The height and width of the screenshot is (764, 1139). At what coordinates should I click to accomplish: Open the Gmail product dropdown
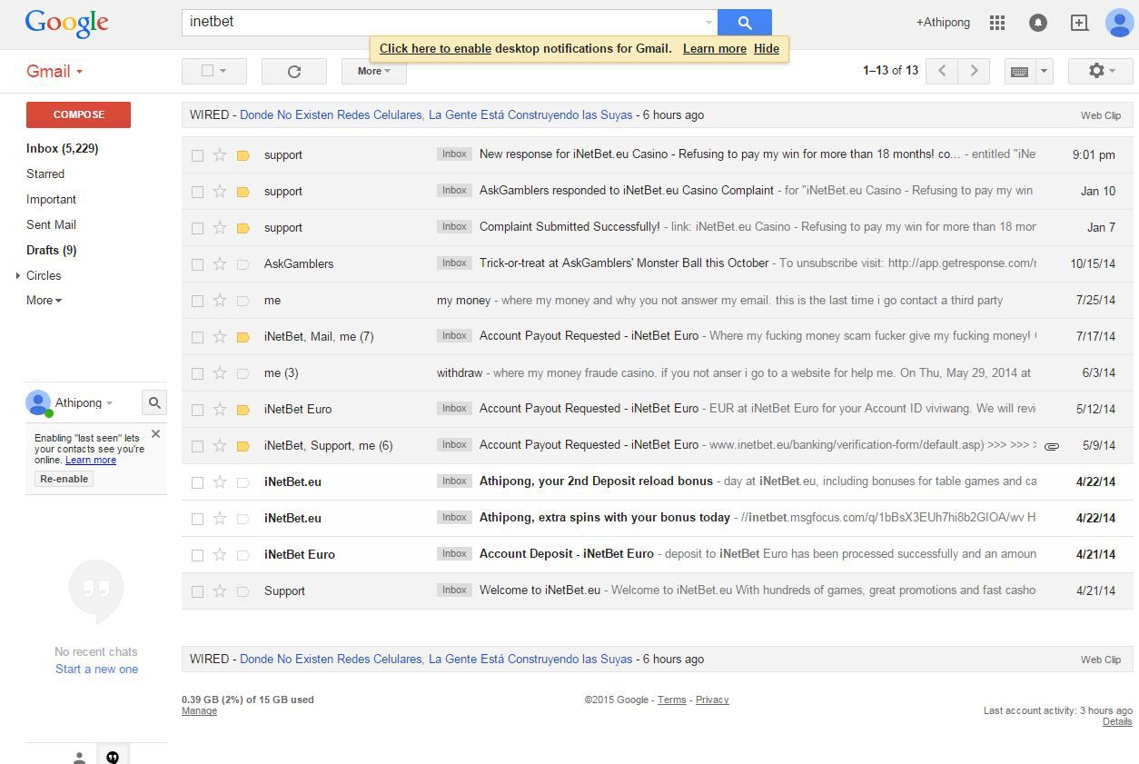point(54,71)
